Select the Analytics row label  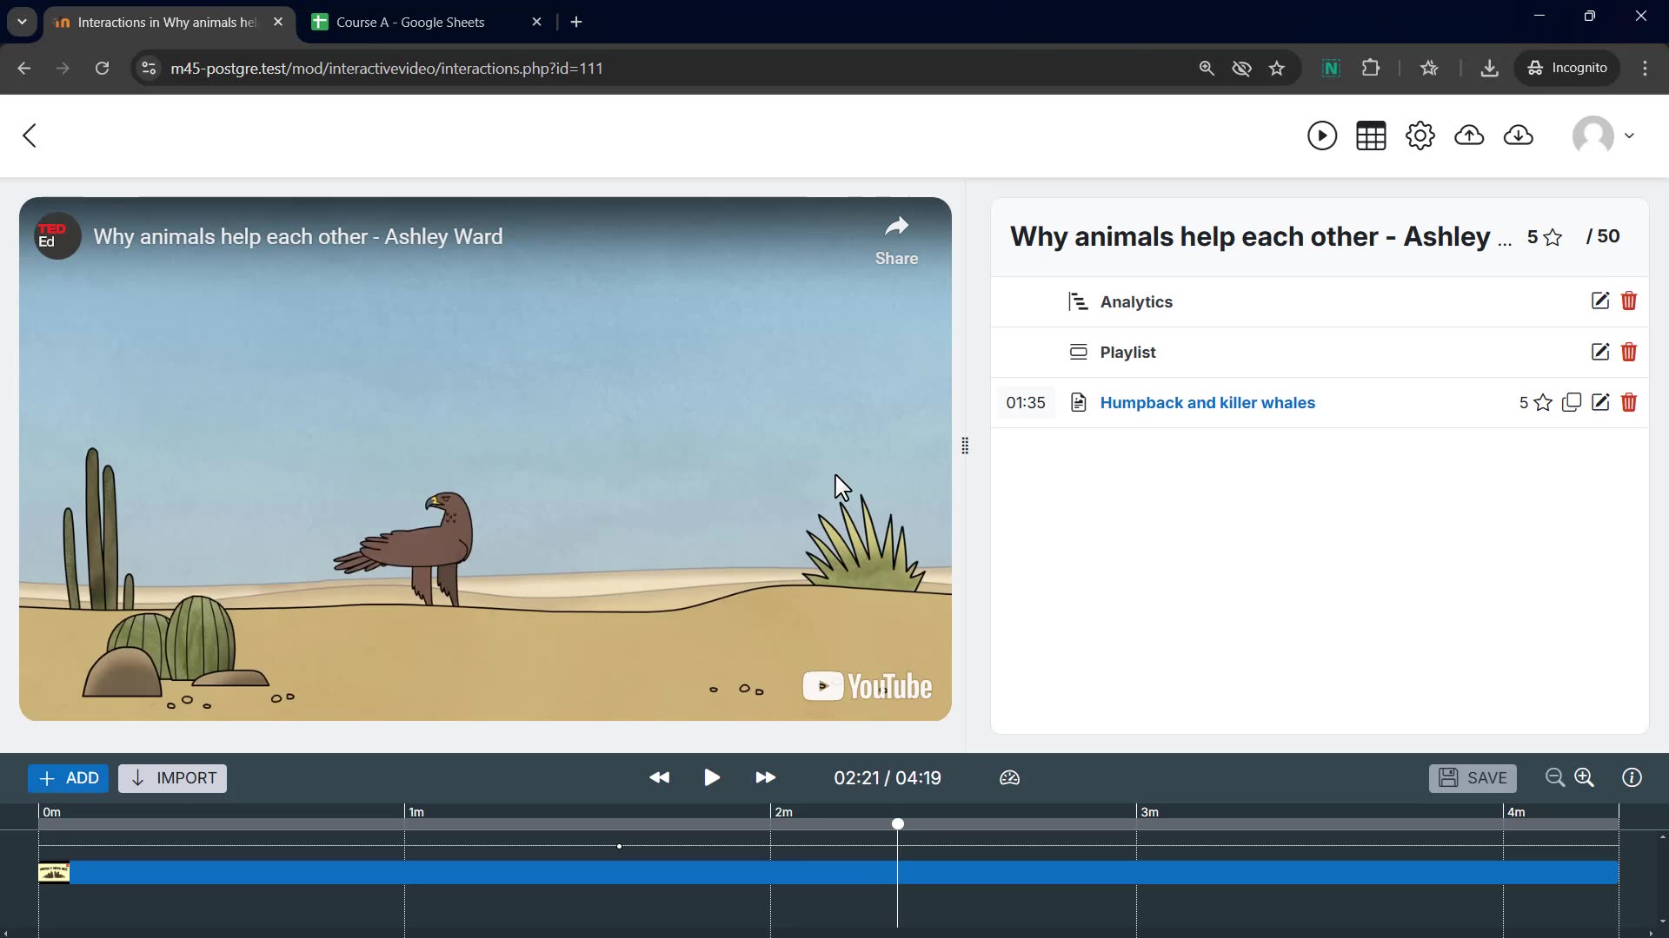[1136, 301]
